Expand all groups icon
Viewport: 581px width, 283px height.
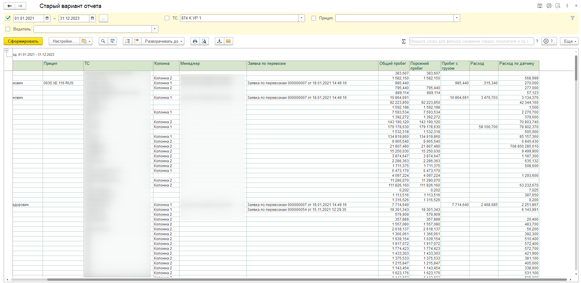tap(137, 41)
